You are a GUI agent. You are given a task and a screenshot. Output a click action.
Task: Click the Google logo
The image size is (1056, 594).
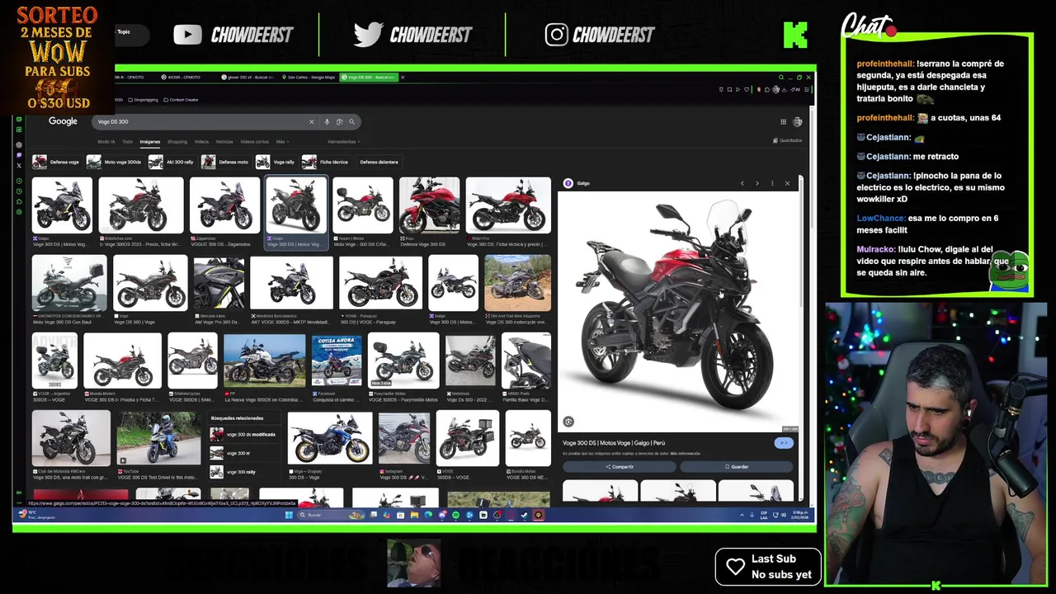63,121
